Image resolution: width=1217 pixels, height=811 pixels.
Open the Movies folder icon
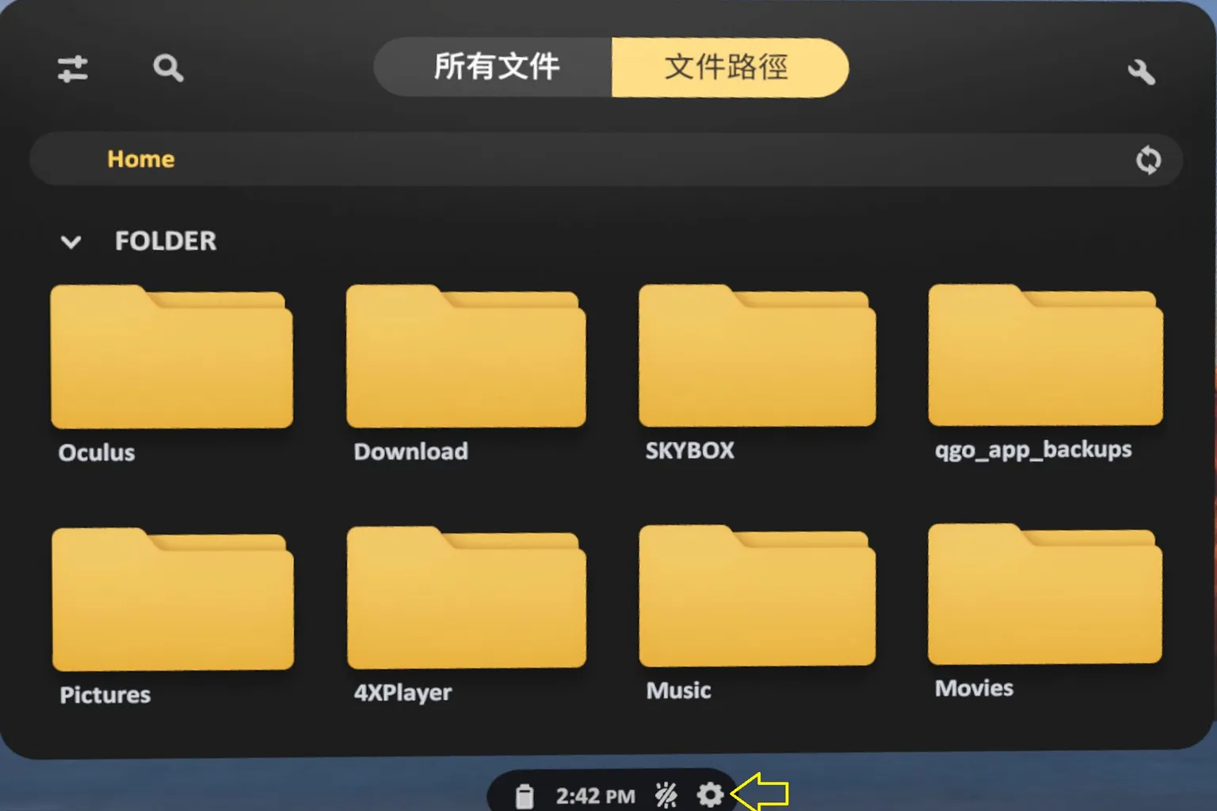[1045, 594]
